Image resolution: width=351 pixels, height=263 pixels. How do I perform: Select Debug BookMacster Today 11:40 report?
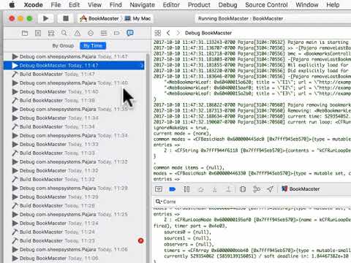click(x=74, y=91)
